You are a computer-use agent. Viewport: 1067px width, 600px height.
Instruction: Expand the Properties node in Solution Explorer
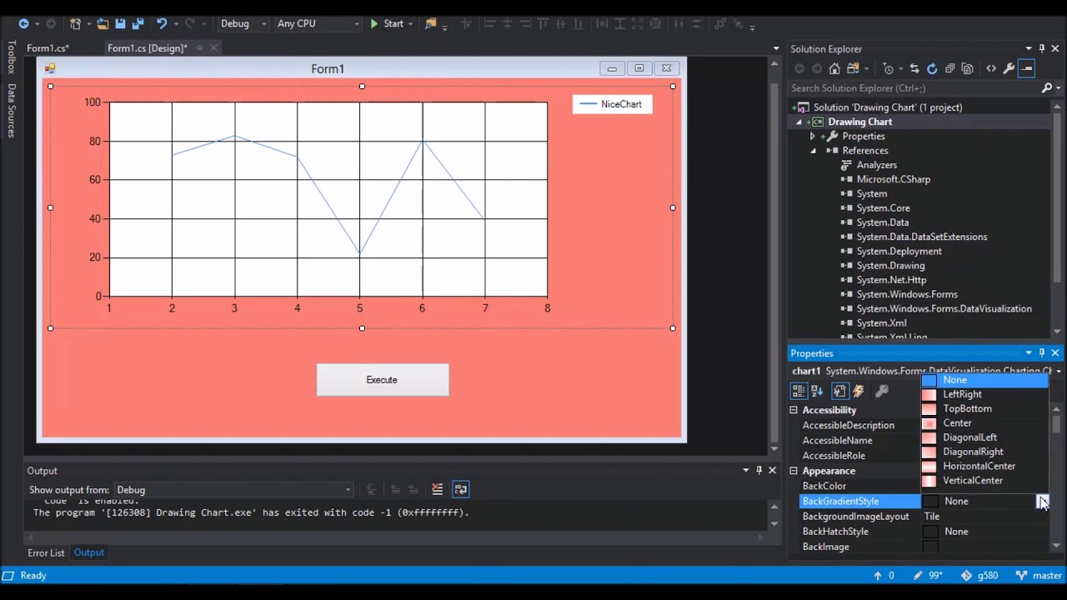(x=812, y=136)
